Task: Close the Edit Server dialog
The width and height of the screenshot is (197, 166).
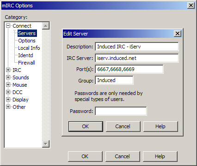Action: coord(178,34)
